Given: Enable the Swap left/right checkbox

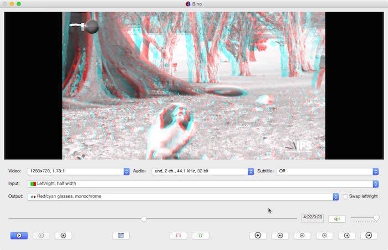Looking at the screenshot, I should click(x=345, y=197).
